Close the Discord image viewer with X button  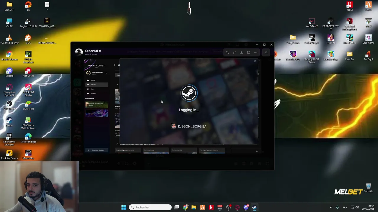click(x=266, y=52)
